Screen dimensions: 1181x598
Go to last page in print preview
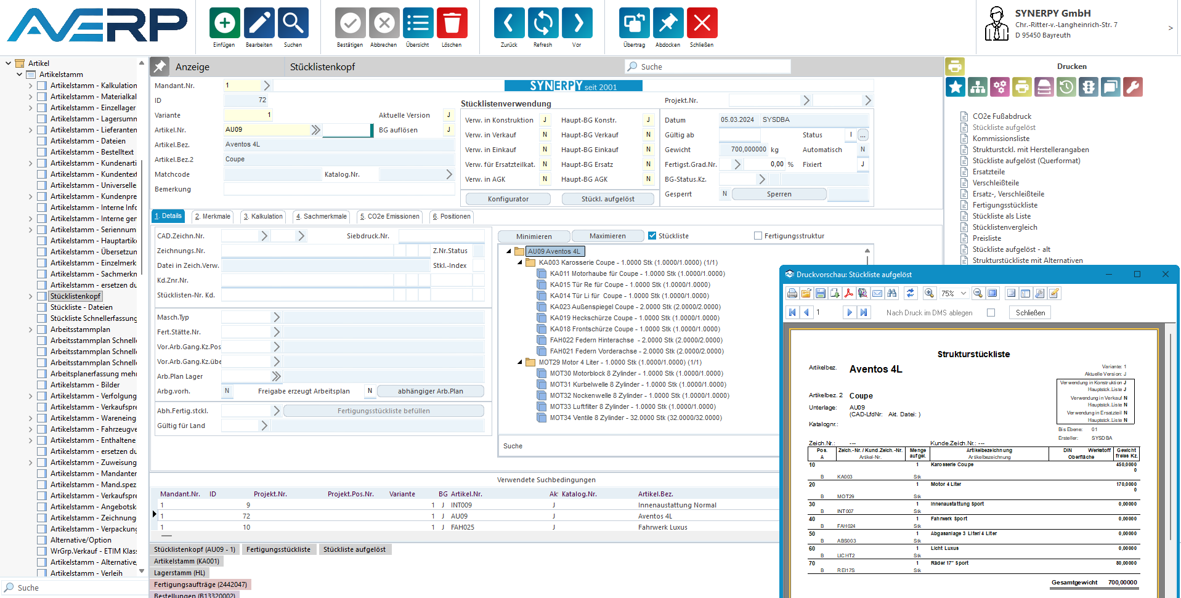(x=864, y=313)
